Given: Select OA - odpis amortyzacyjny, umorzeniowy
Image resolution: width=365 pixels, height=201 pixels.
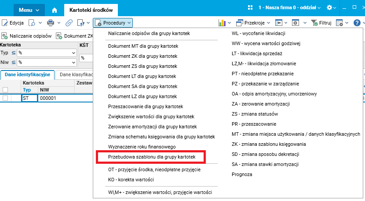Looking at the screenshot, I should pyautogui.click(x=274, y=94).
